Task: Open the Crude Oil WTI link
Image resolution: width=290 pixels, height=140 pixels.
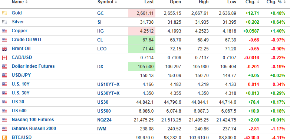Action: (x=26, y=40)
